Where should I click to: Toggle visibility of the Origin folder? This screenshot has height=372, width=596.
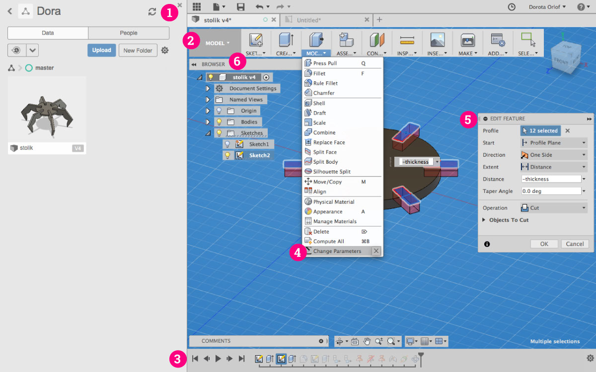point(219,110)
